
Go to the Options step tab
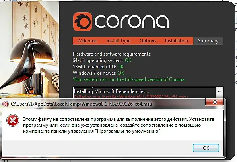(148, 41)
